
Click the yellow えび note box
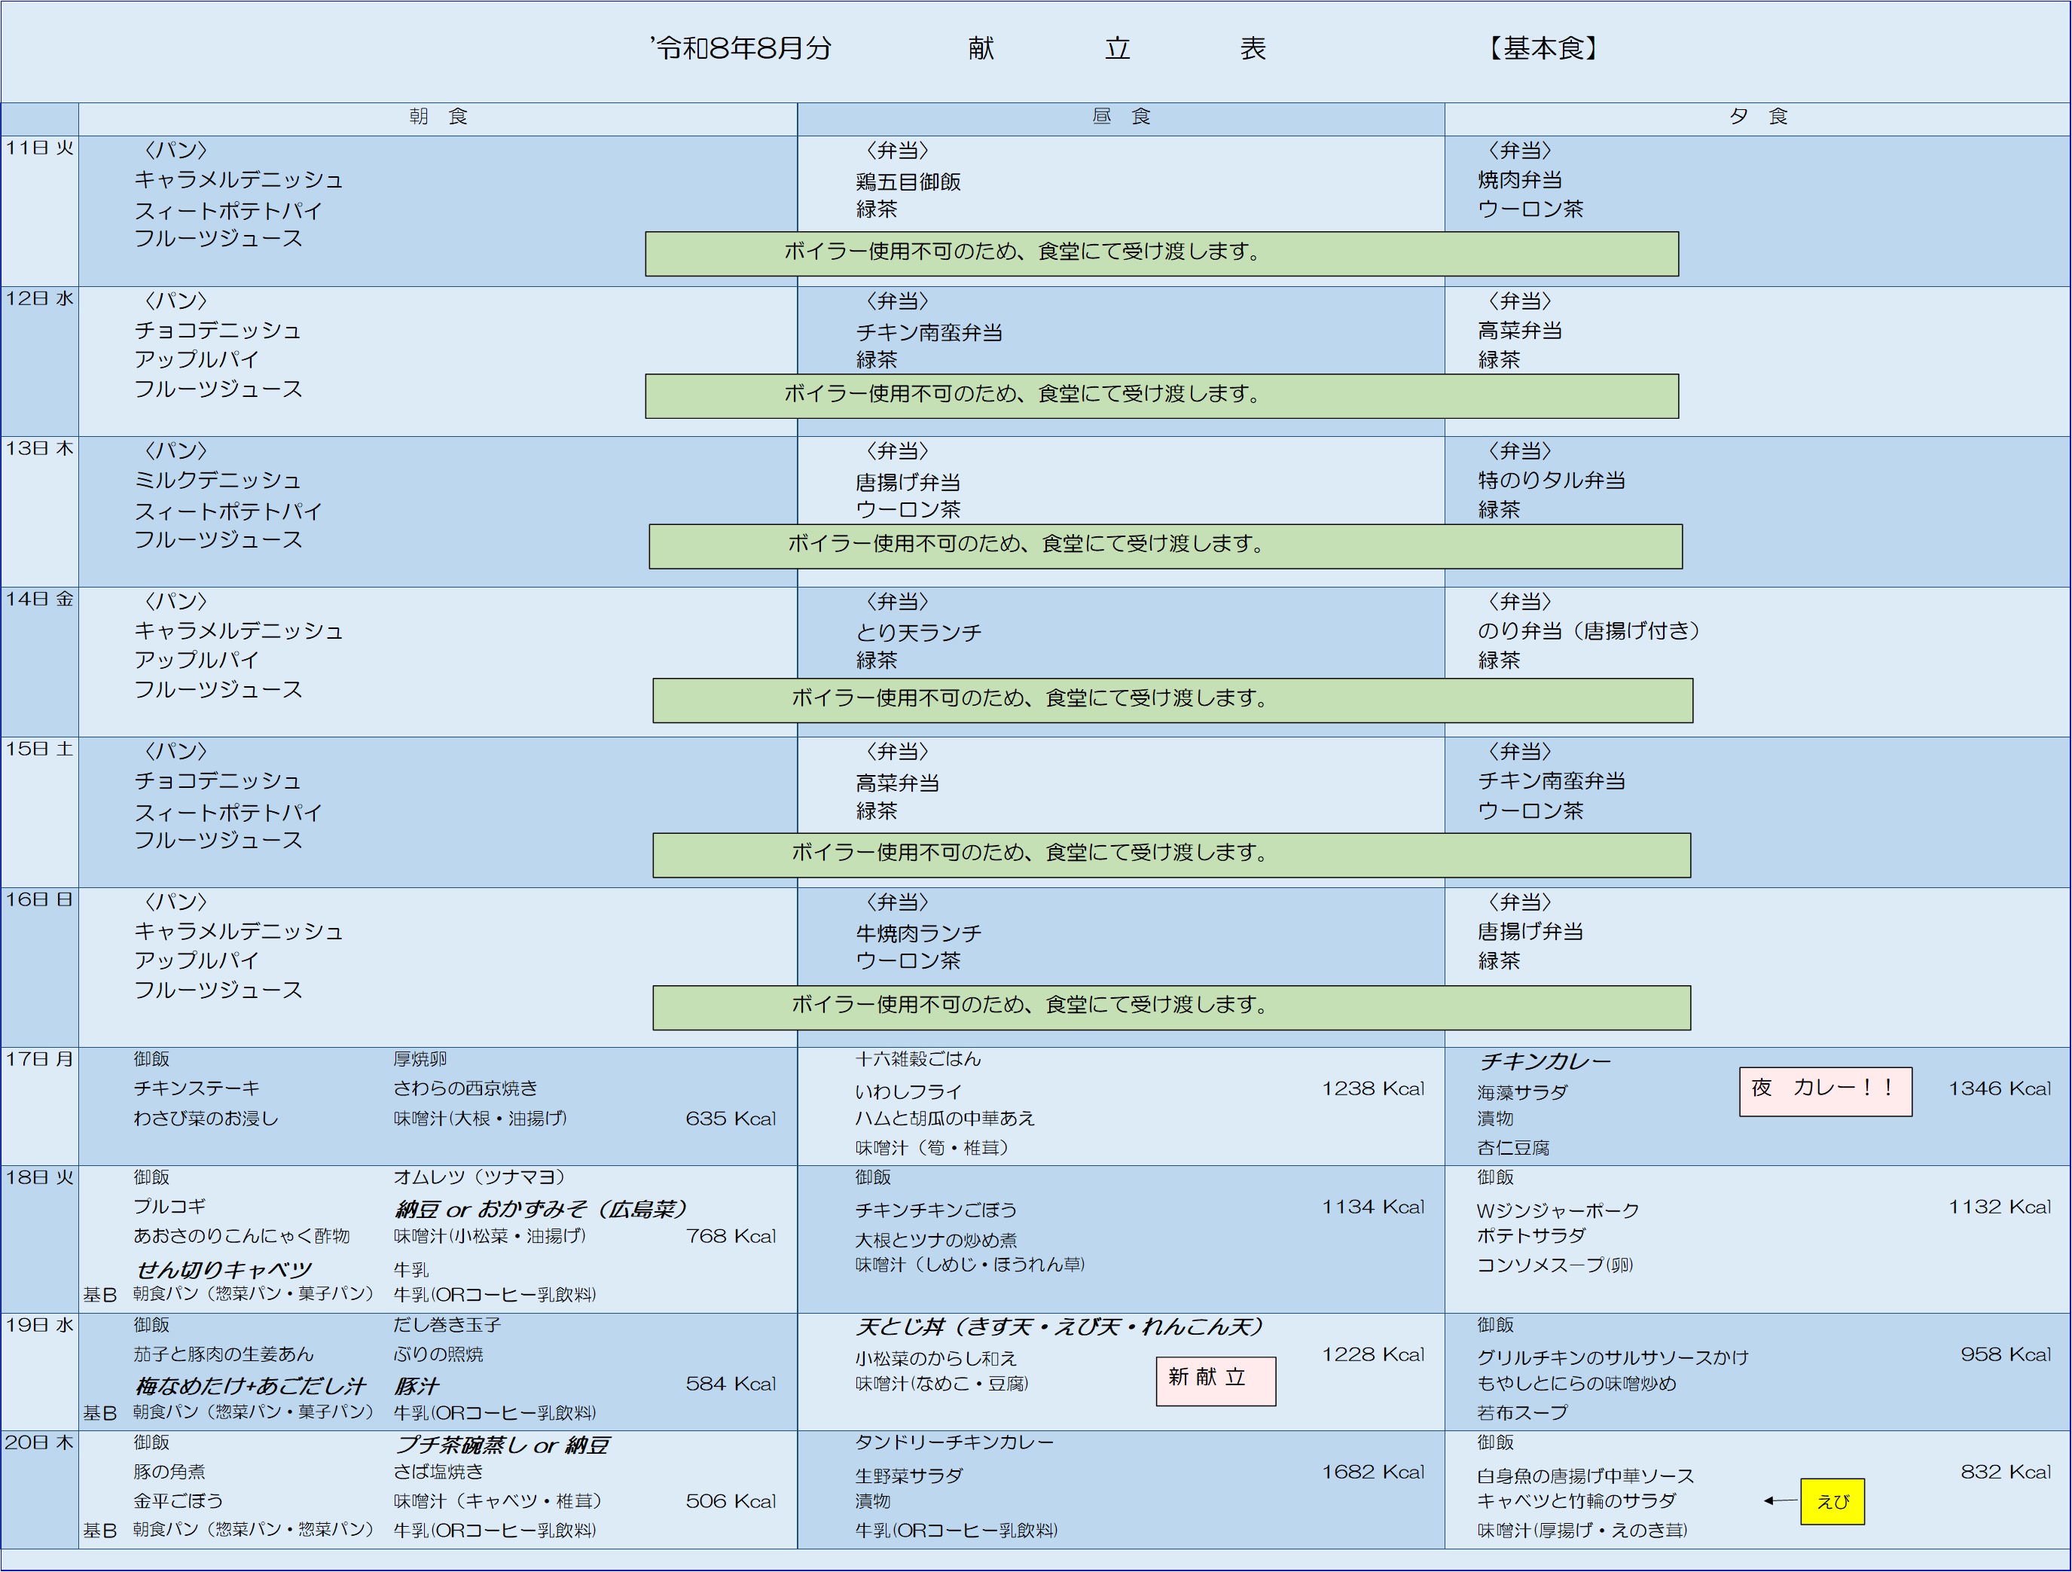1832,1502
